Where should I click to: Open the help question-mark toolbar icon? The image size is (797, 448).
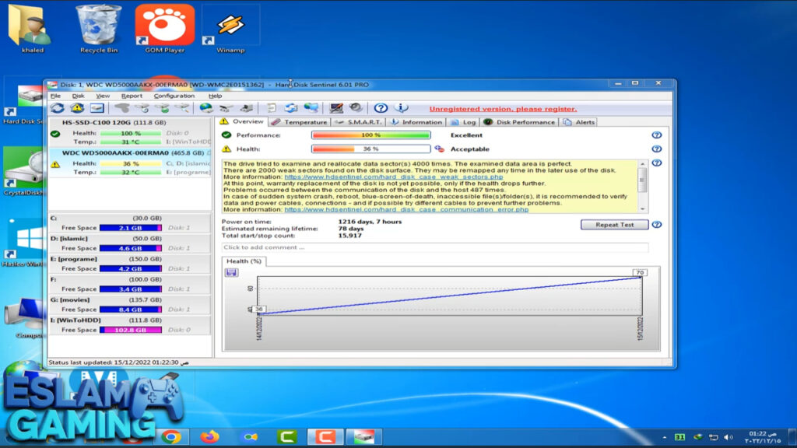[x=379, y=107]
